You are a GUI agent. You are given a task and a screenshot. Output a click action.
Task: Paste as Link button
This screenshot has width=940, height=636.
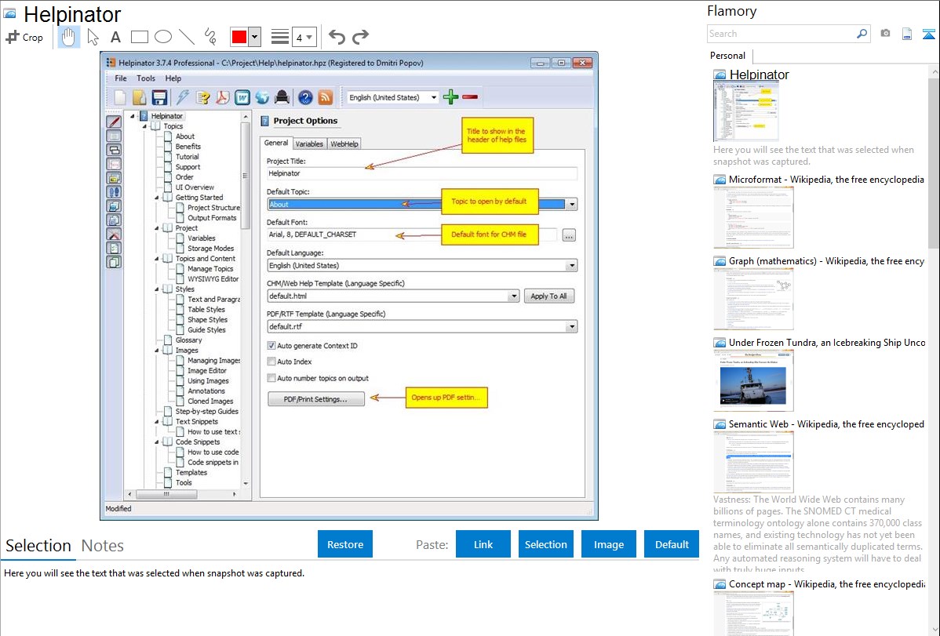coord(483,544)
